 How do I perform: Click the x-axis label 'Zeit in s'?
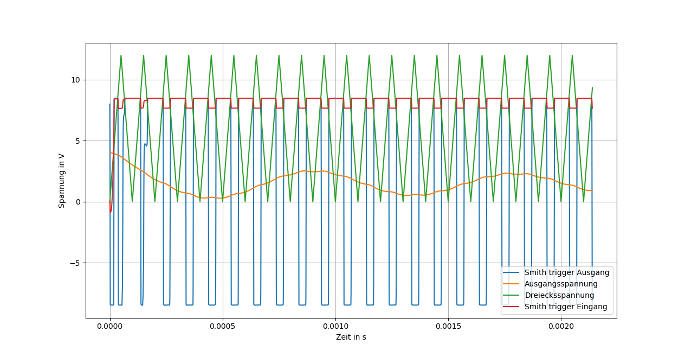pyautogui.click(x=351, y=337)
